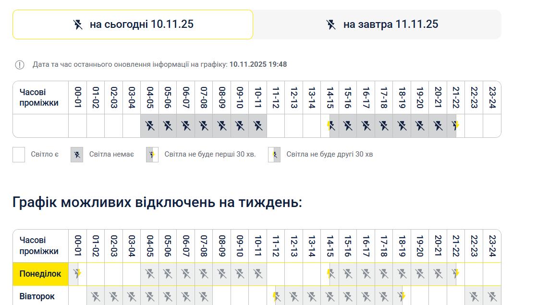Click the 'Світла не буде другі 30 хв' legend icon
Screen dimensions: 537x305
274,155
